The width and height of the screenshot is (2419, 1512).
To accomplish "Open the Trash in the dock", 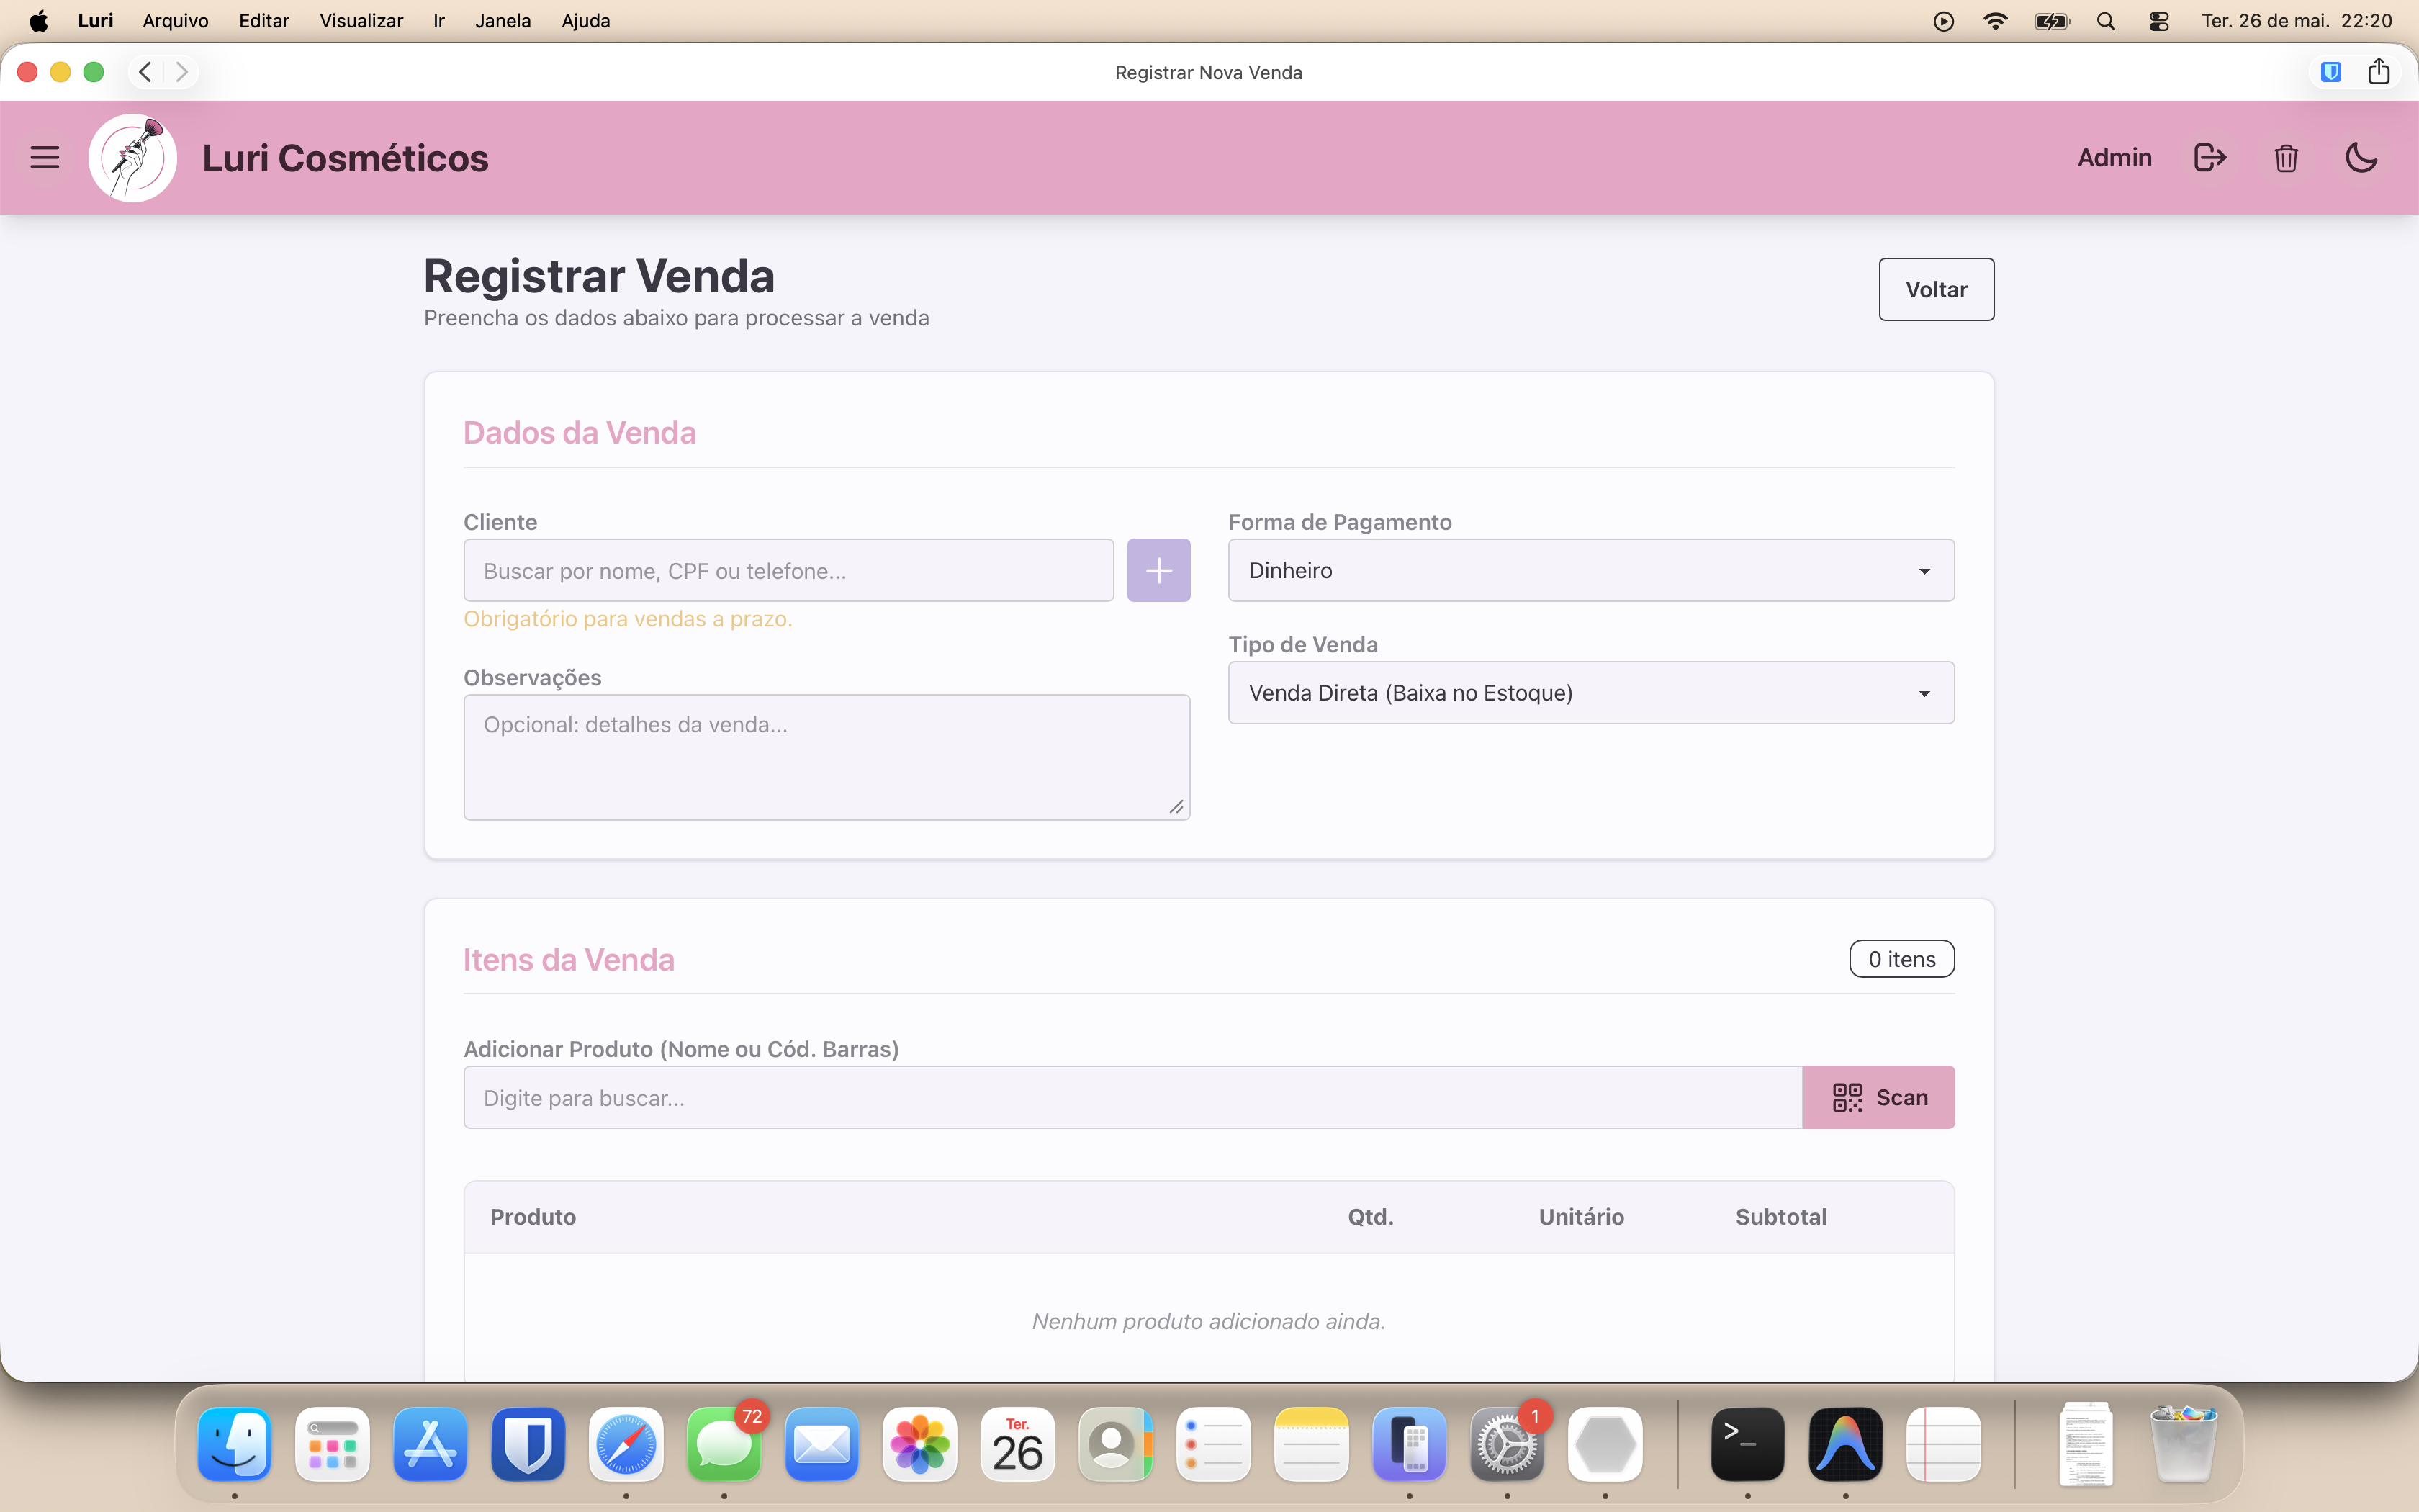I will 2183,1444.
